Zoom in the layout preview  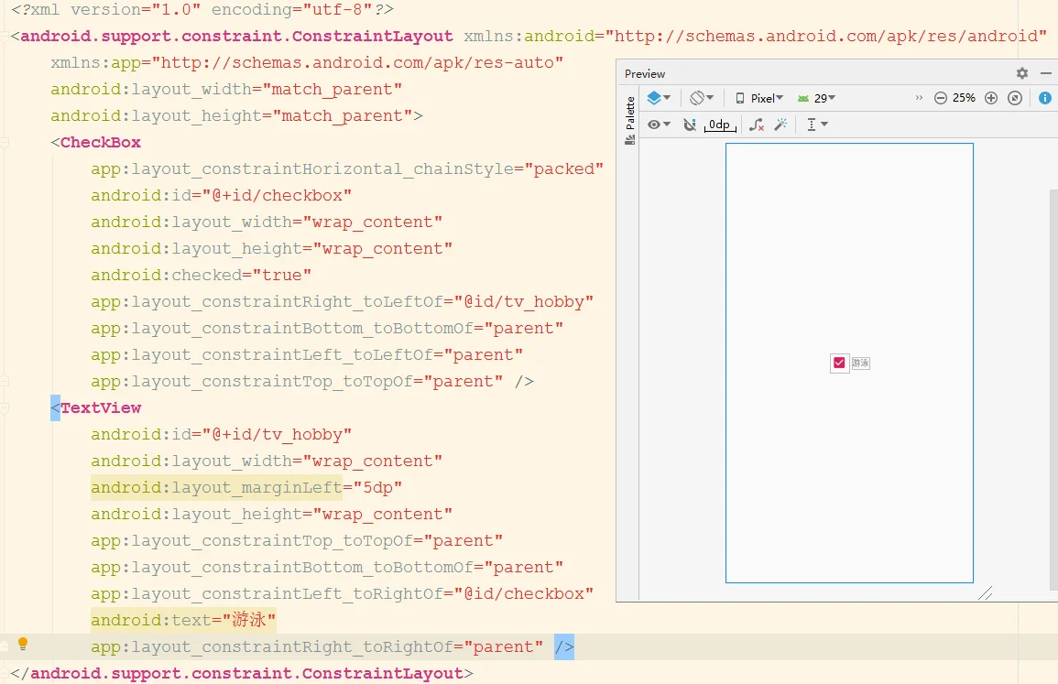tap(991, 98)
